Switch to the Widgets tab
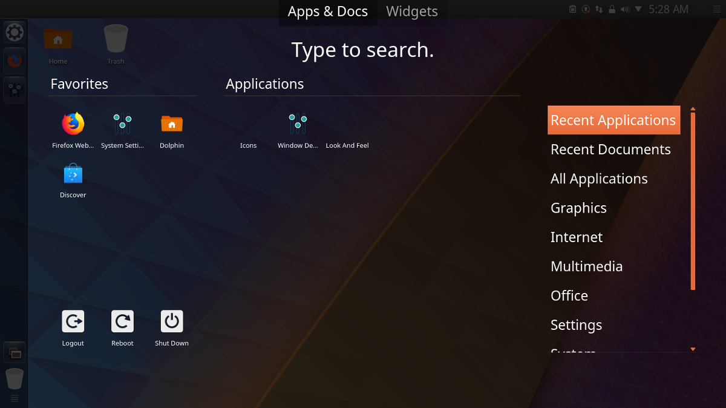This screenshot has width=726, height=408. pos(411,11)
